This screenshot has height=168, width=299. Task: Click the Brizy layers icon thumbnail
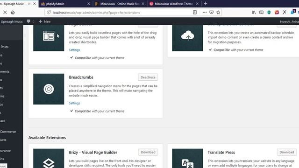(49, 158)
